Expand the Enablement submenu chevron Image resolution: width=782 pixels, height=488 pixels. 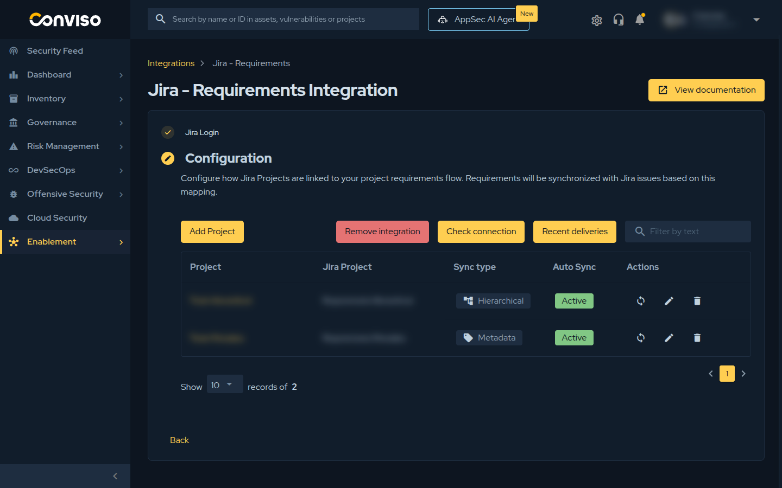[121, 242]
